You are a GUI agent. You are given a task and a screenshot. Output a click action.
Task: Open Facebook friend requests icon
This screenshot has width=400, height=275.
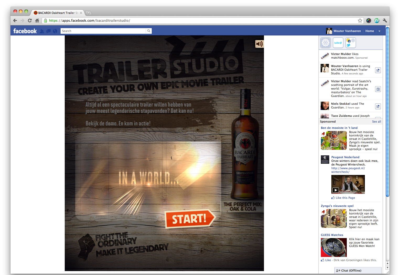click(42, 31)
